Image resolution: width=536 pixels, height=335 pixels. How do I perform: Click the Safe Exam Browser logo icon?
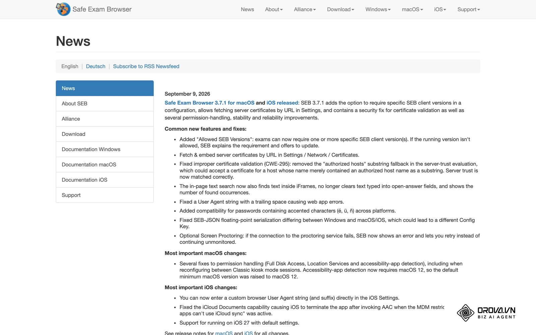[63, 9]
